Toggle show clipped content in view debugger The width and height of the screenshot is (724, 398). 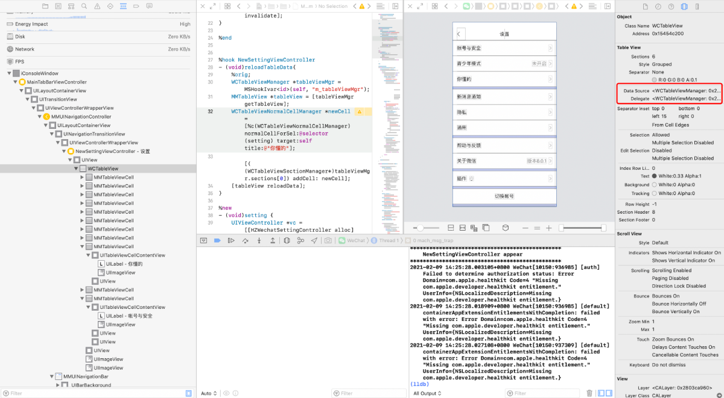click(451, 228)
